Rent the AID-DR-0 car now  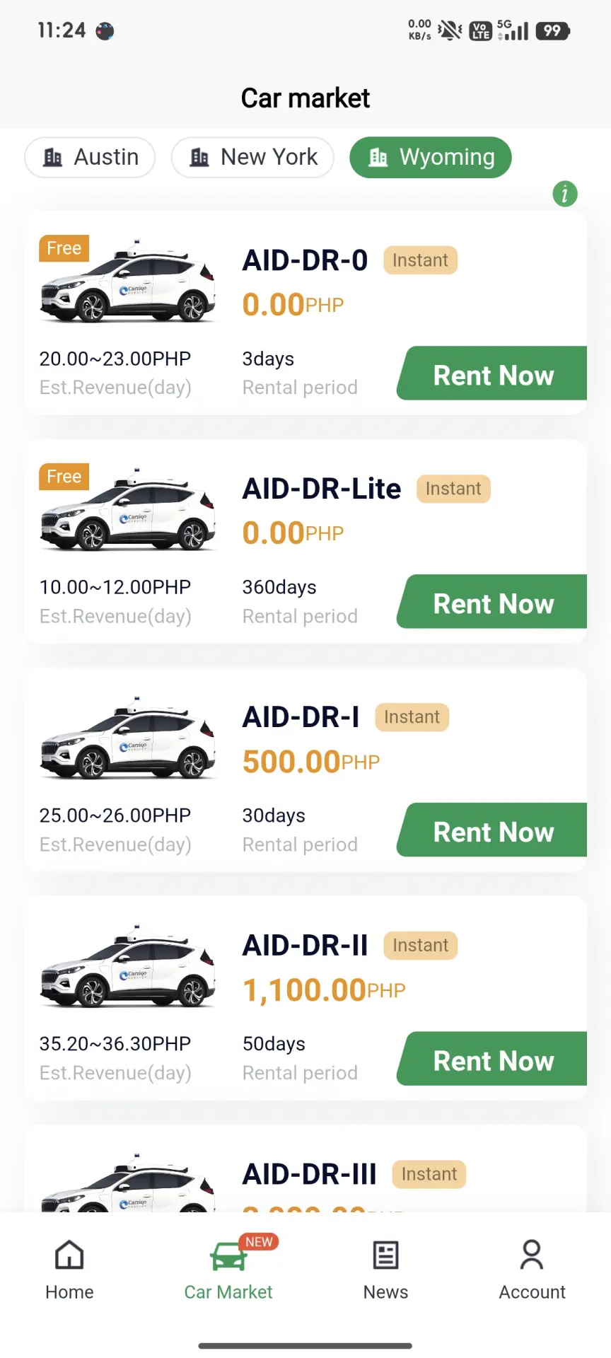tap(492, 373)
